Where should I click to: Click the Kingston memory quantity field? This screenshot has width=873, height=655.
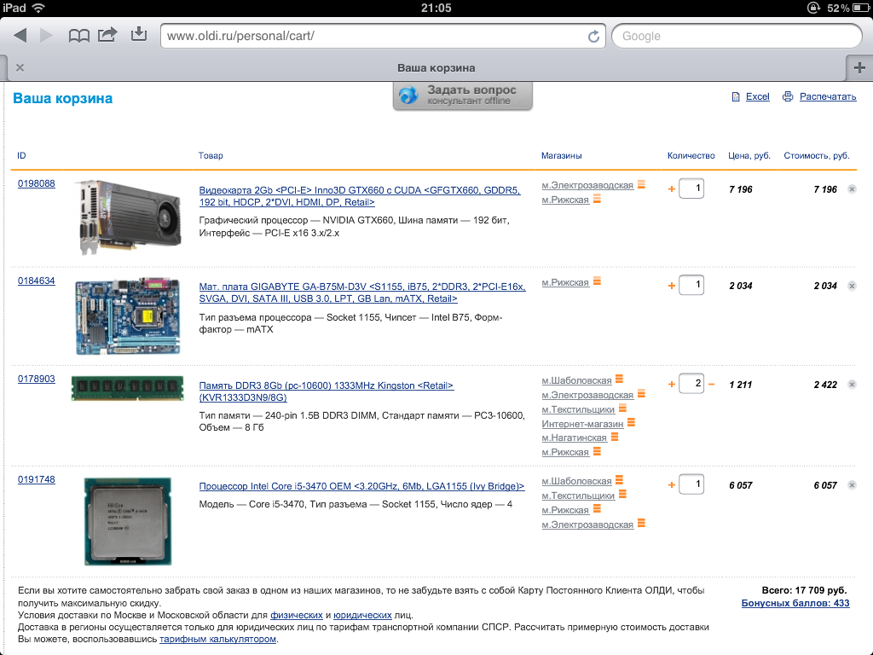[691, 384]
